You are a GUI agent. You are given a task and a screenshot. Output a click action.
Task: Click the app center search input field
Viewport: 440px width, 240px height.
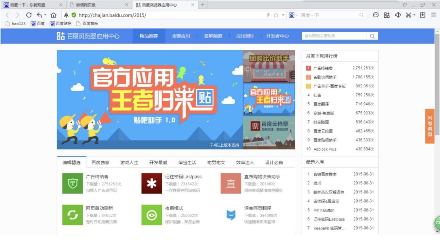334,36
